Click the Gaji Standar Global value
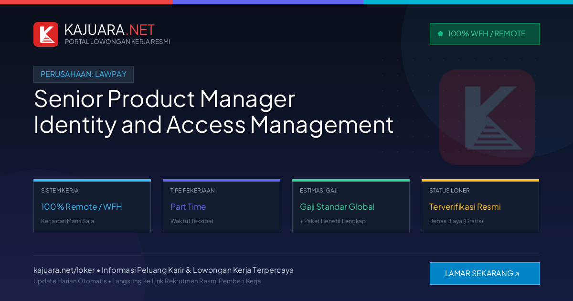573x301 pixels. tap(337, 207)
